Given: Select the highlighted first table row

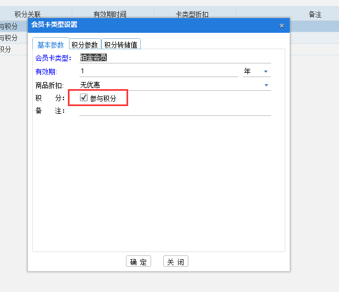Looking at the screenshot, I should [x=315, y=26].
